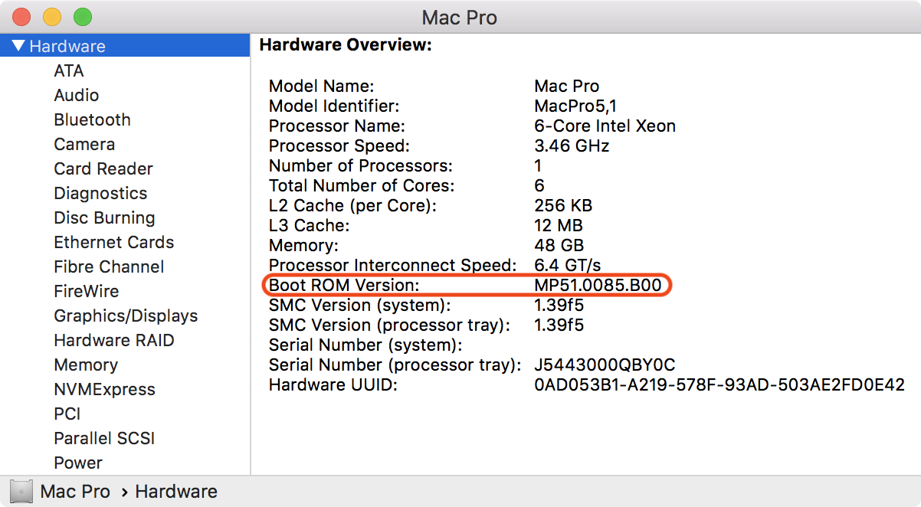Select FireWire in the sidebar

(x=87, y=291)
